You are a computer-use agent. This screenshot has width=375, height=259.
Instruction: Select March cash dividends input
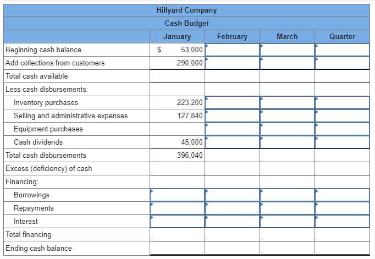click(x=287, y=142)
